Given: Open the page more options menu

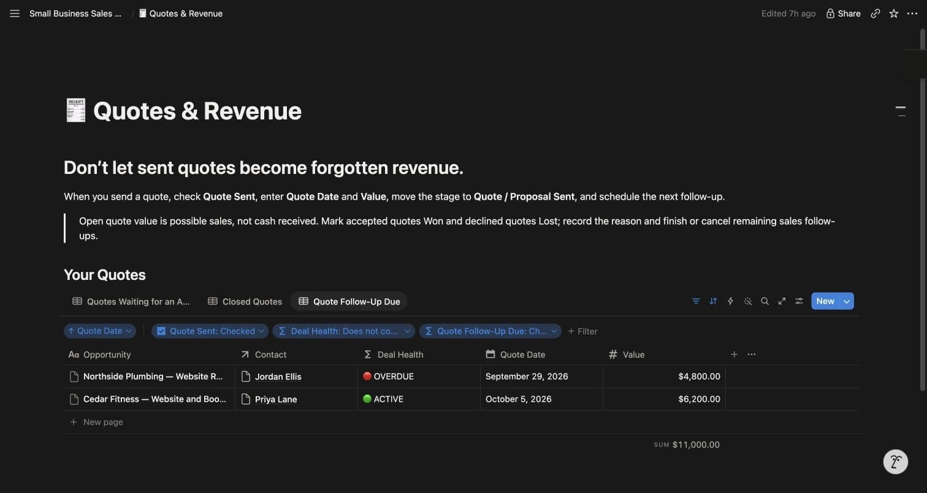Looking at the screenshot, I should coord(912,13).
